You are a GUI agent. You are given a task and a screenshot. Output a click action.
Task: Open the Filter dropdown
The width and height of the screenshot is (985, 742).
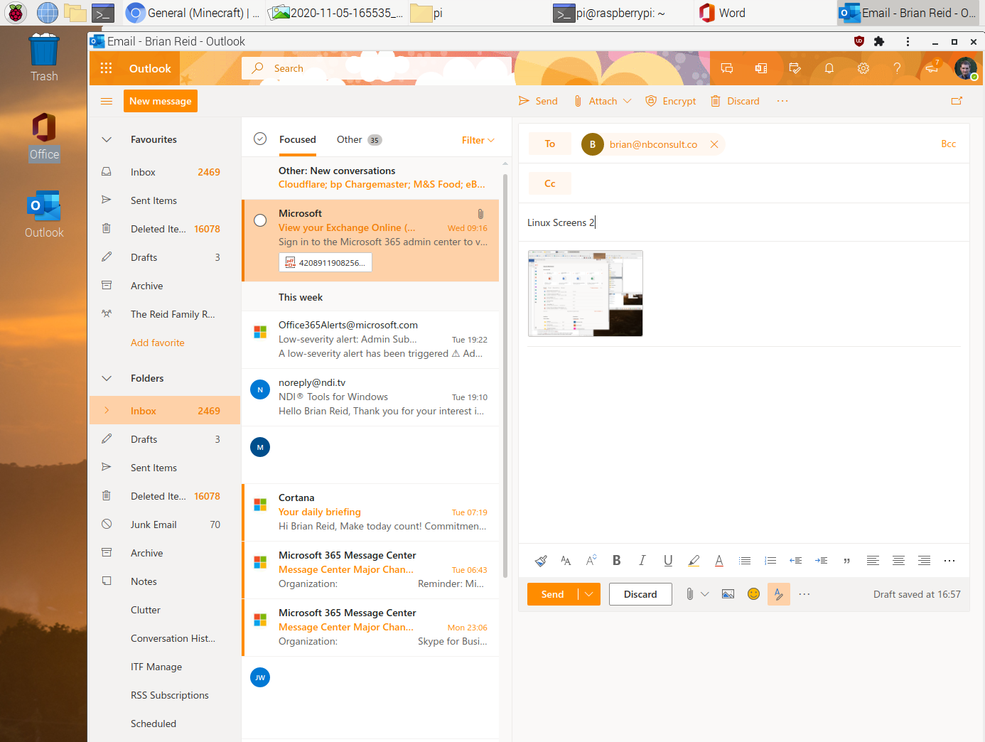[478, 140]
